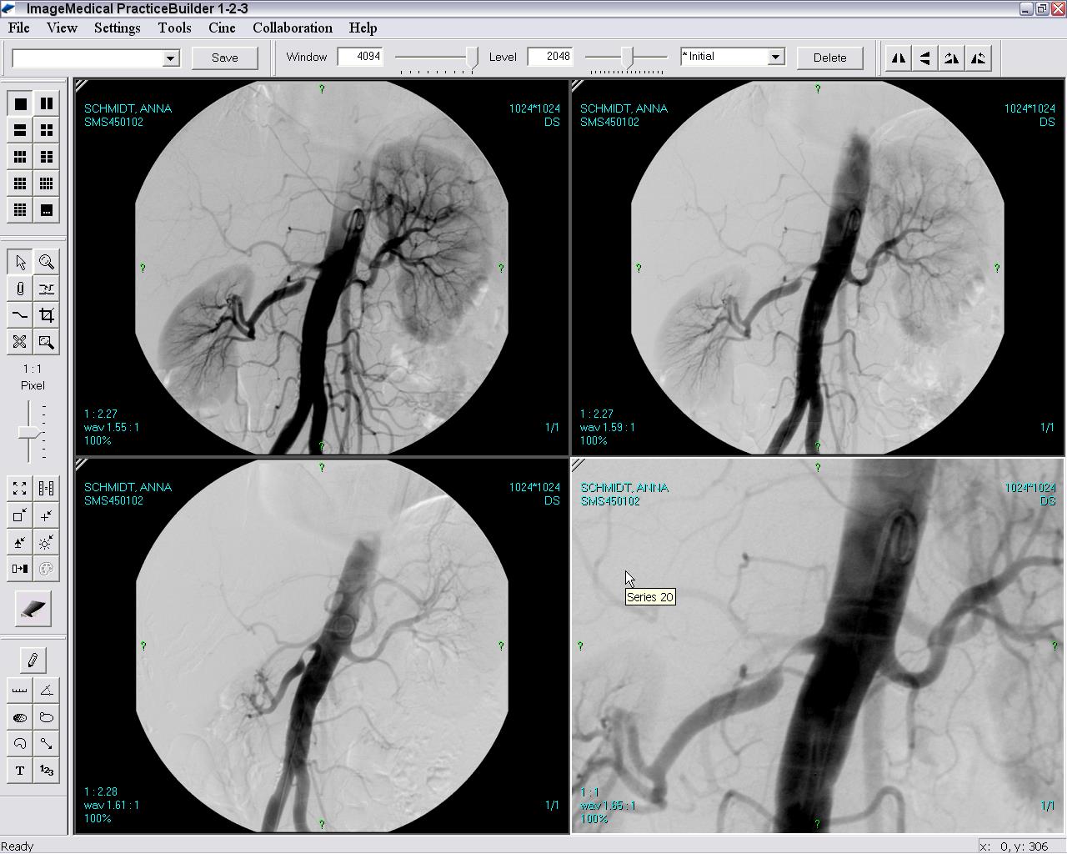Click the Window value input field
1067x854 pixels.
(360, 57)
